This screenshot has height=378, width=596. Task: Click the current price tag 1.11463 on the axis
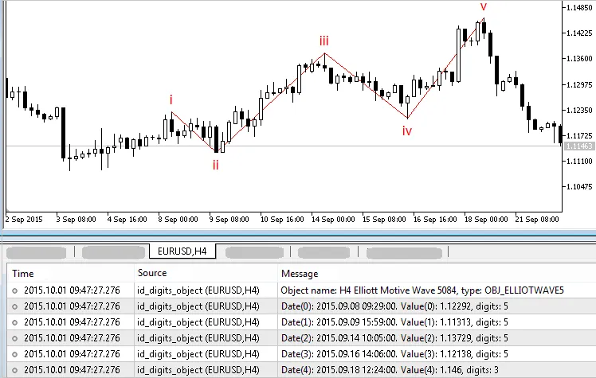tap(578, 147)
